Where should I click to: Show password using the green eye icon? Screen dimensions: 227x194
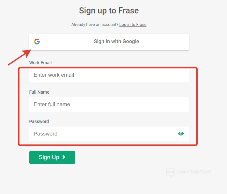click(181, 134)
